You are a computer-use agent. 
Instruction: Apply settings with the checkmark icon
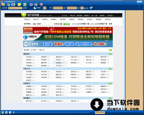click(x=91, y=8)
